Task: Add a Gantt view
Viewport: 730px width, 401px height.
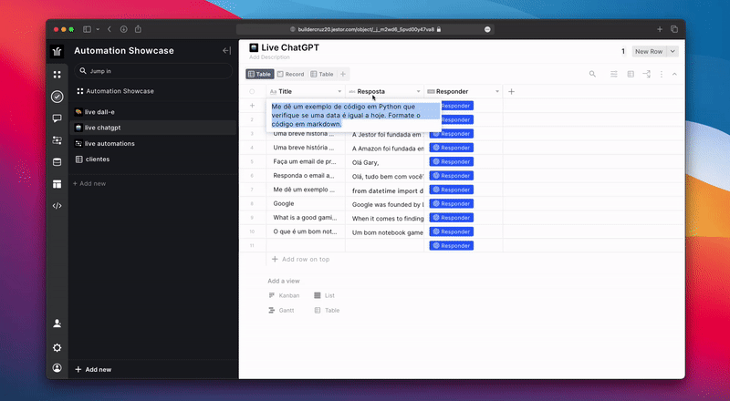Action: (282, 310)
